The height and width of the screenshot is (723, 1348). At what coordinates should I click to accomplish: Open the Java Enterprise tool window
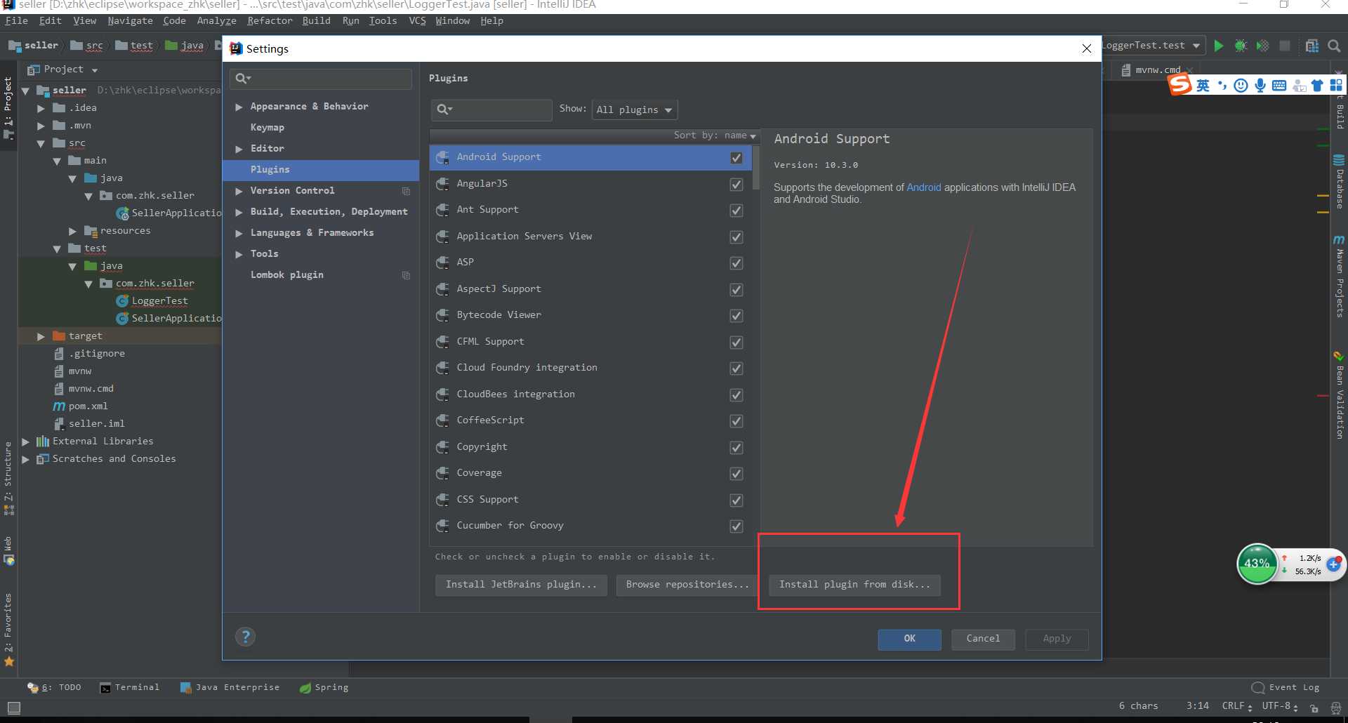[230, 687]
